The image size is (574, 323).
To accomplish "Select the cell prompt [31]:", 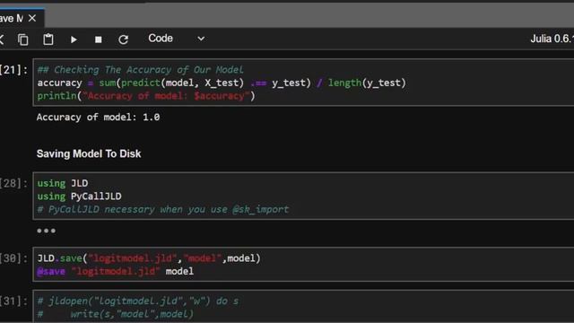I will click(x=13, y=301).
